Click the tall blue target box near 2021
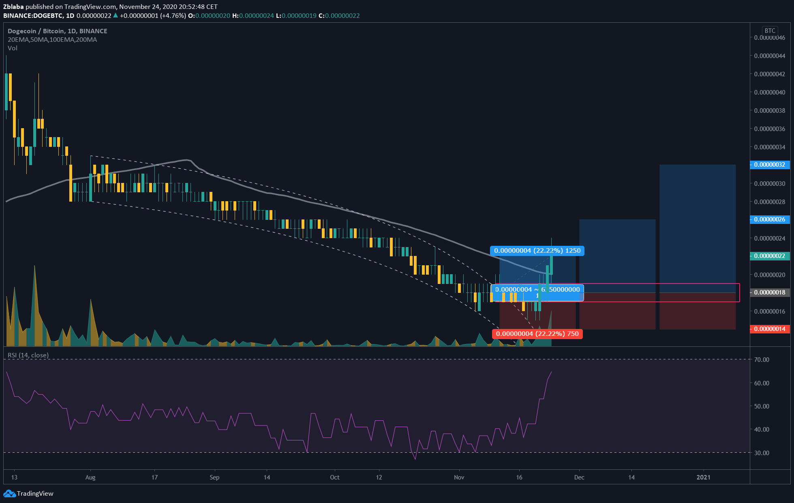 coord(698,228)
